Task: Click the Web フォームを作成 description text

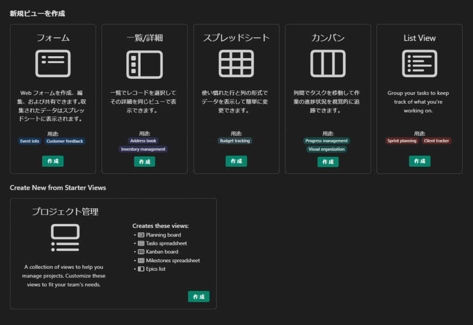Action: coord(52,106)
